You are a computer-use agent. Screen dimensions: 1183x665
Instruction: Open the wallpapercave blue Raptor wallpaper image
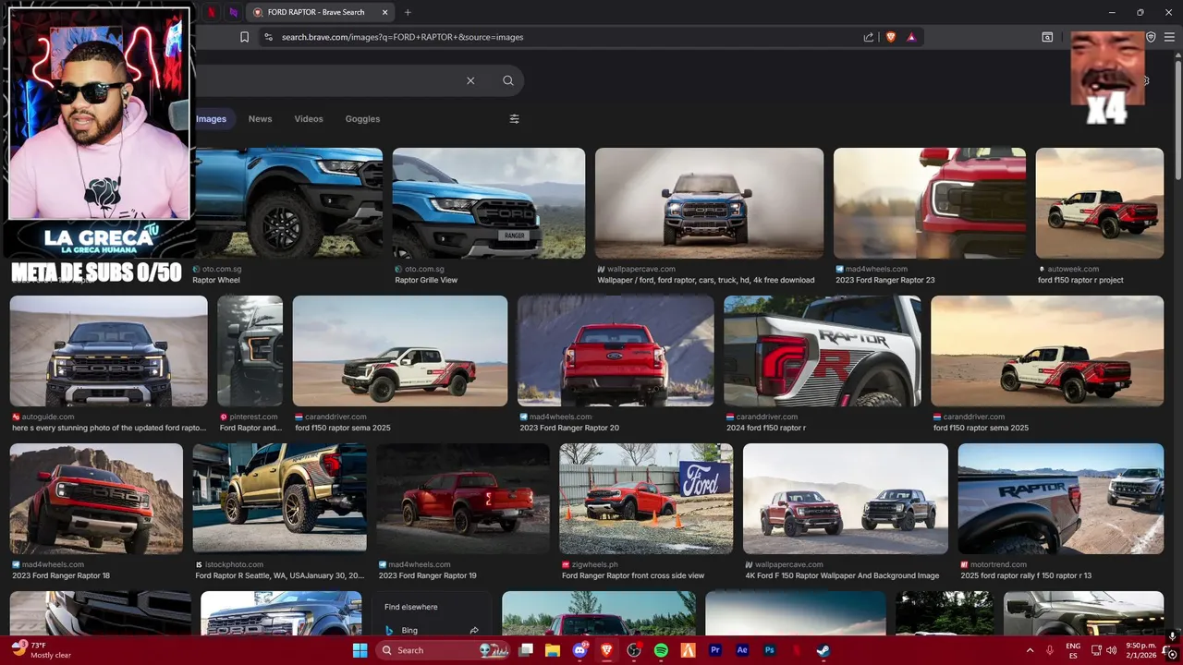point(709,203)
